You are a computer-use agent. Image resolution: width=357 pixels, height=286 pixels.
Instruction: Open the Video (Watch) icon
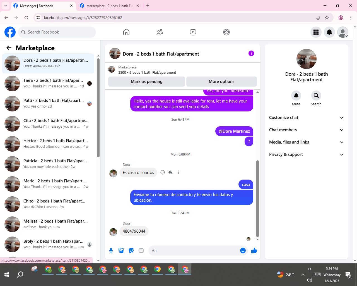point(193,32)
